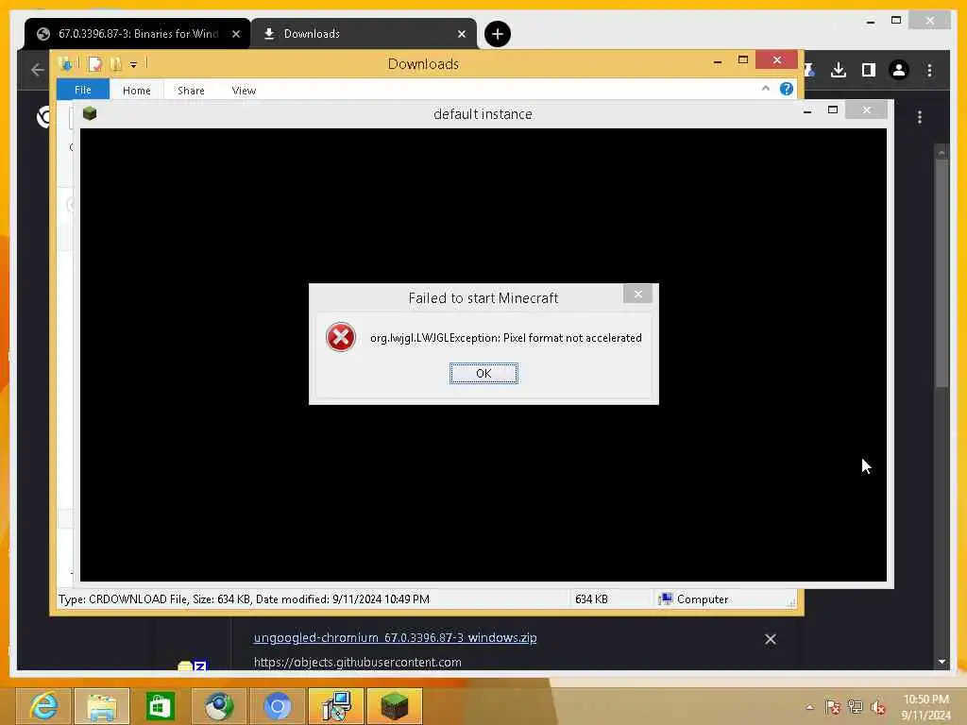Click the red error icon in the dialog
This screenshot has width=967, height=725.
(340, 337)
